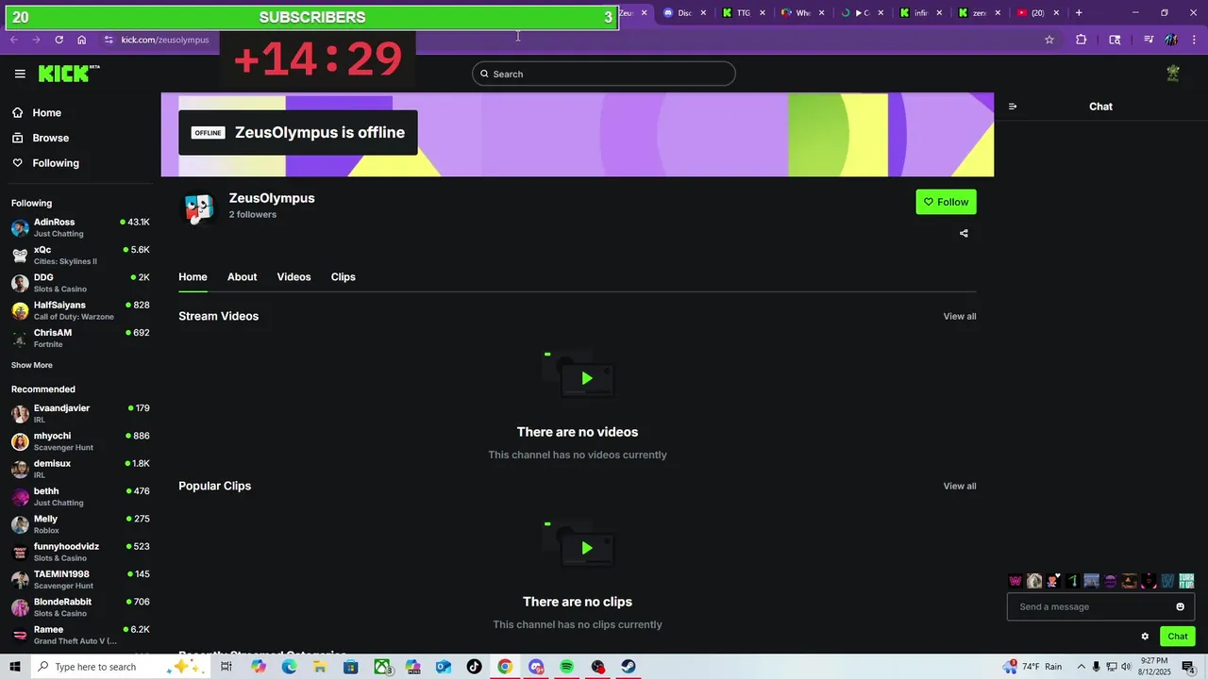Select the channel Home tab

[x=193, y=276]
